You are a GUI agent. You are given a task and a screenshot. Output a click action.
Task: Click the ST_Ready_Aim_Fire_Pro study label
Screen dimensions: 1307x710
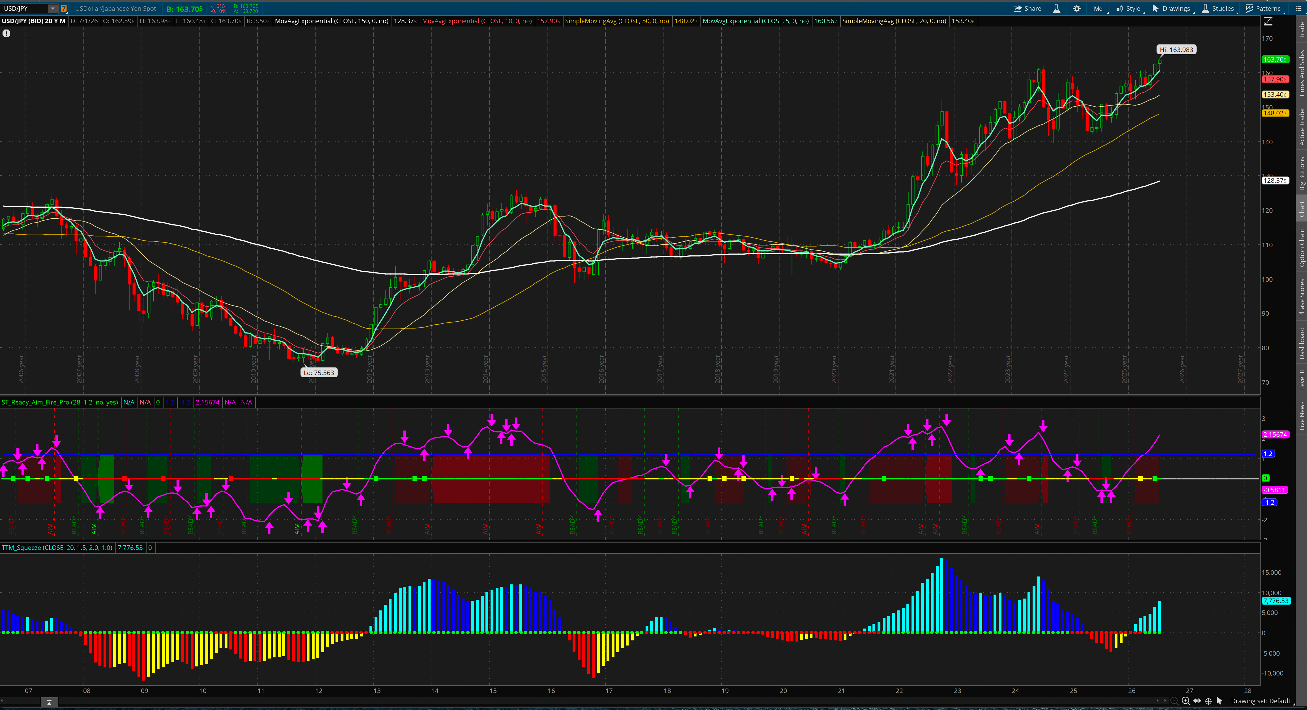[x=60, y=403]
